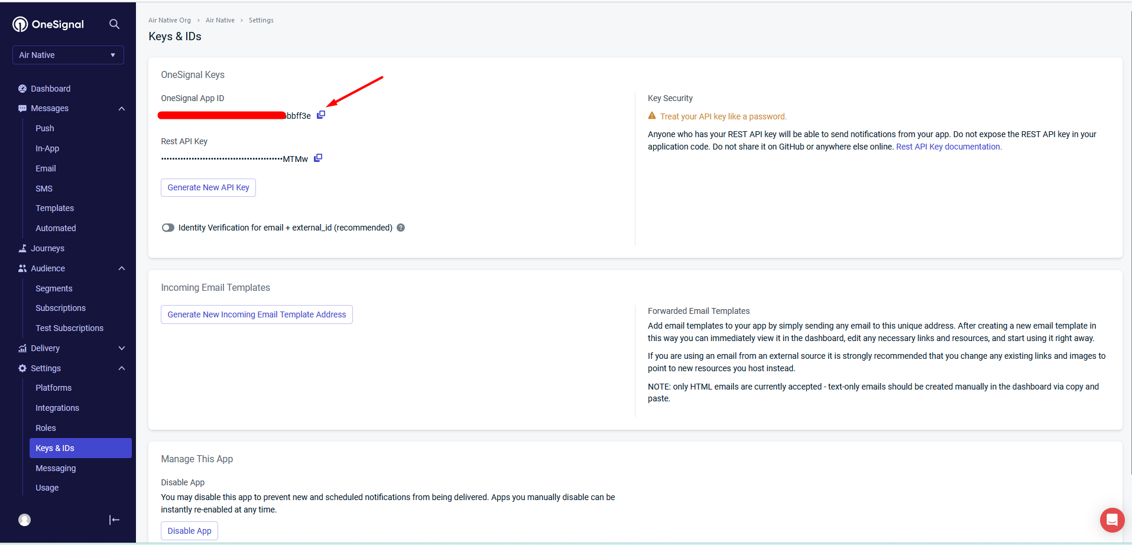Open Integrations settings
Viewport: 1132px width, 545px height.
[57, 408]
